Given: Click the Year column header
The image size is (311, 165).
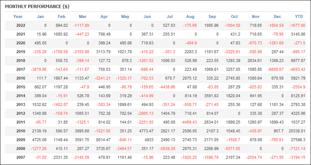Looking at the screenshot, I should pos(18,17).
